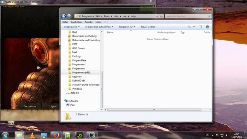Open the Datei menu

tap(65, 22)
